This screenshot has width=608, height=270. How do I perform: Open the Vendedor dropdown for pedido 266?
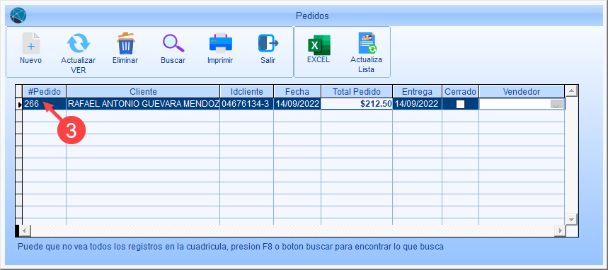coord(557,104)
